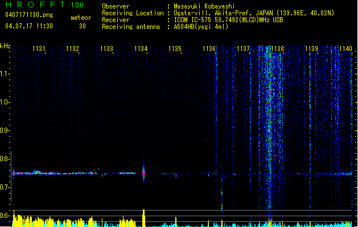Select receiver text ICOM IC-575 53.7492 MHz USB
Image resolution: width=358 pixels, height=227 pixels.
pos(229,20)
